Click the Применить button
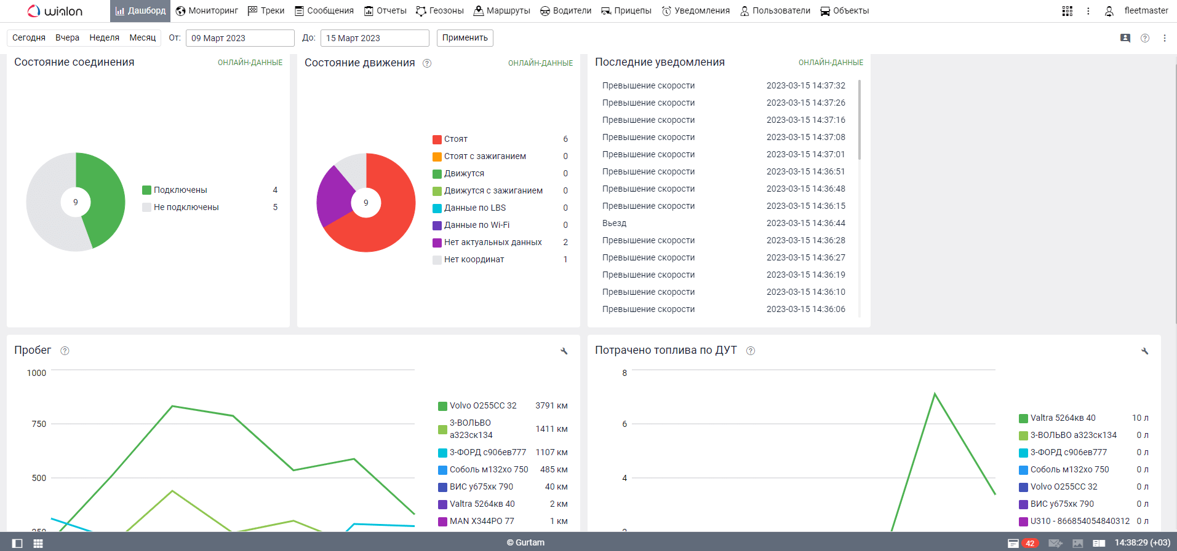The height and width of the screenshot is (551, 1177). point(465,38)
